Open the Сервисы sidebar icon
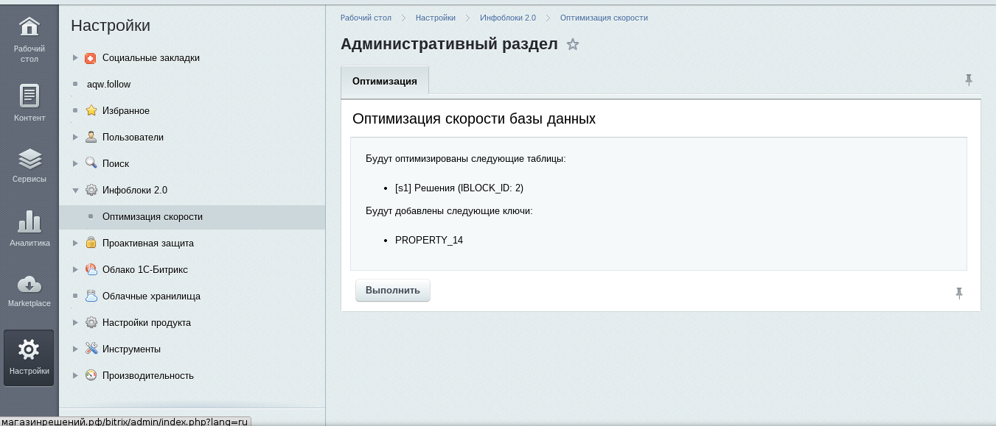The width and height of the screenshot is (996, 426). (x=29, y=158)
